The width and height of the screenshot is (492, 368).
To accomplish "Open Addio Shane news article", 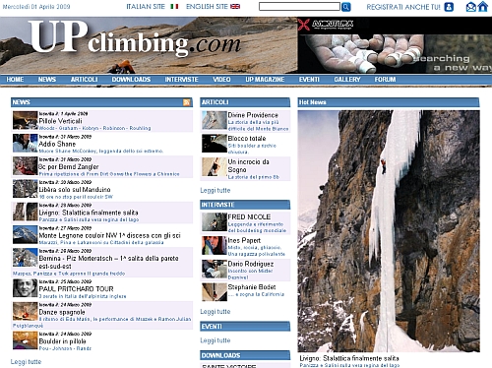I will point(57,144).
